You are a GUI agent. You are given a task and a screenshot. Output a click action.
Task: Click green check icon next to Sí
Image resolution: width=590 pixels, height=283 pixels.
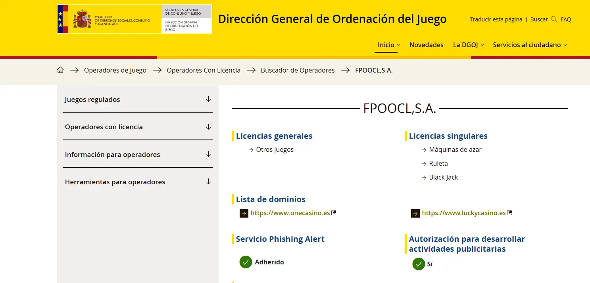pyautogui.click(x=419, y=264)
